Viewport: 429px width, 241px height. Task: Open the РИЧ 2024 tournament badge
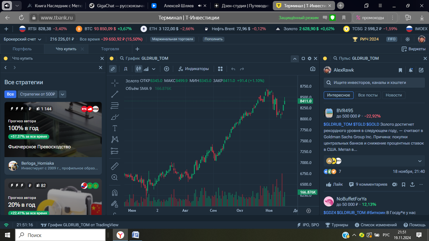click(365, 39)
